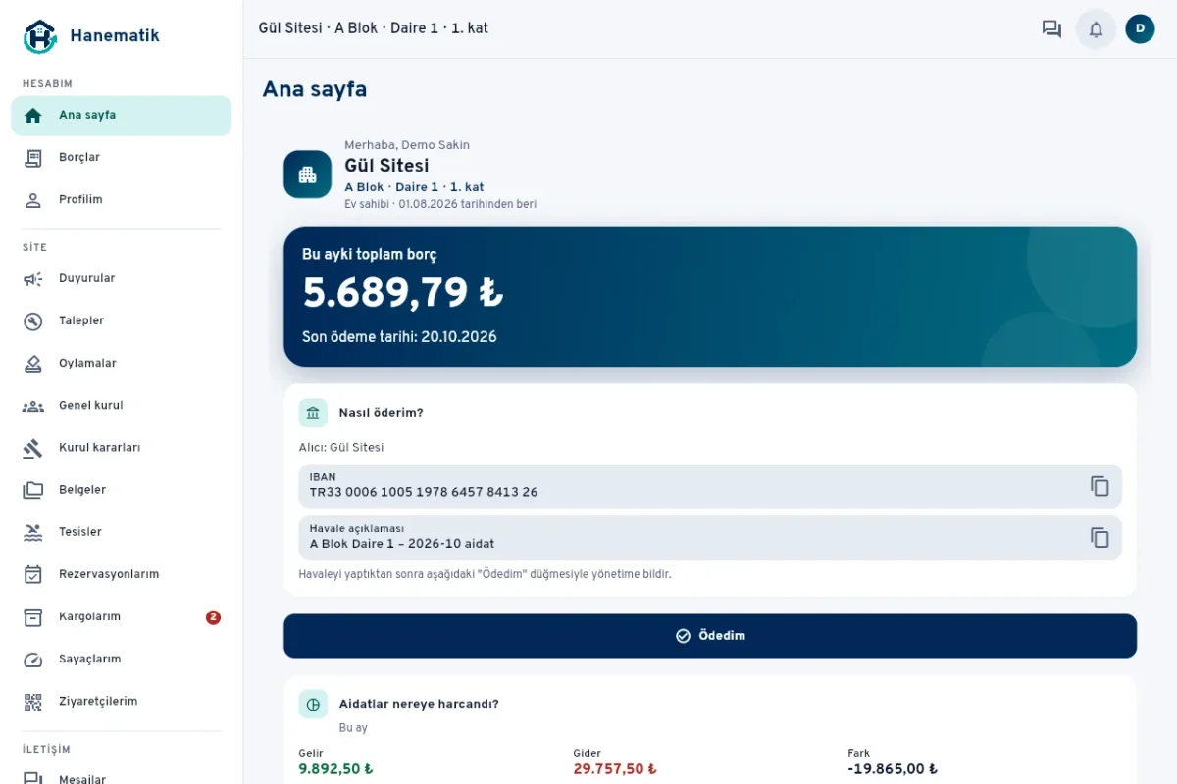Open Sayaçlarım meters page

pyautogui.click(x=122, y=660)
